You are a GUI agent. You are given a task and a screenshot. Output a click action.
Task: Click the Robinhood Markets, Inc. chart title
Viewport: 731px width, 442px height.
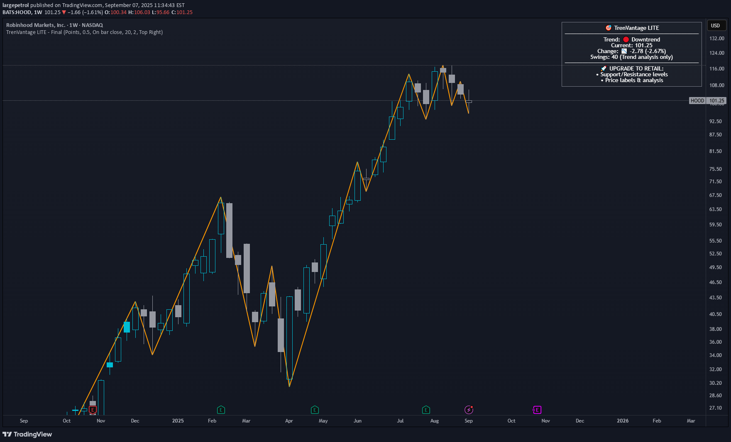[x=54, y=25]
